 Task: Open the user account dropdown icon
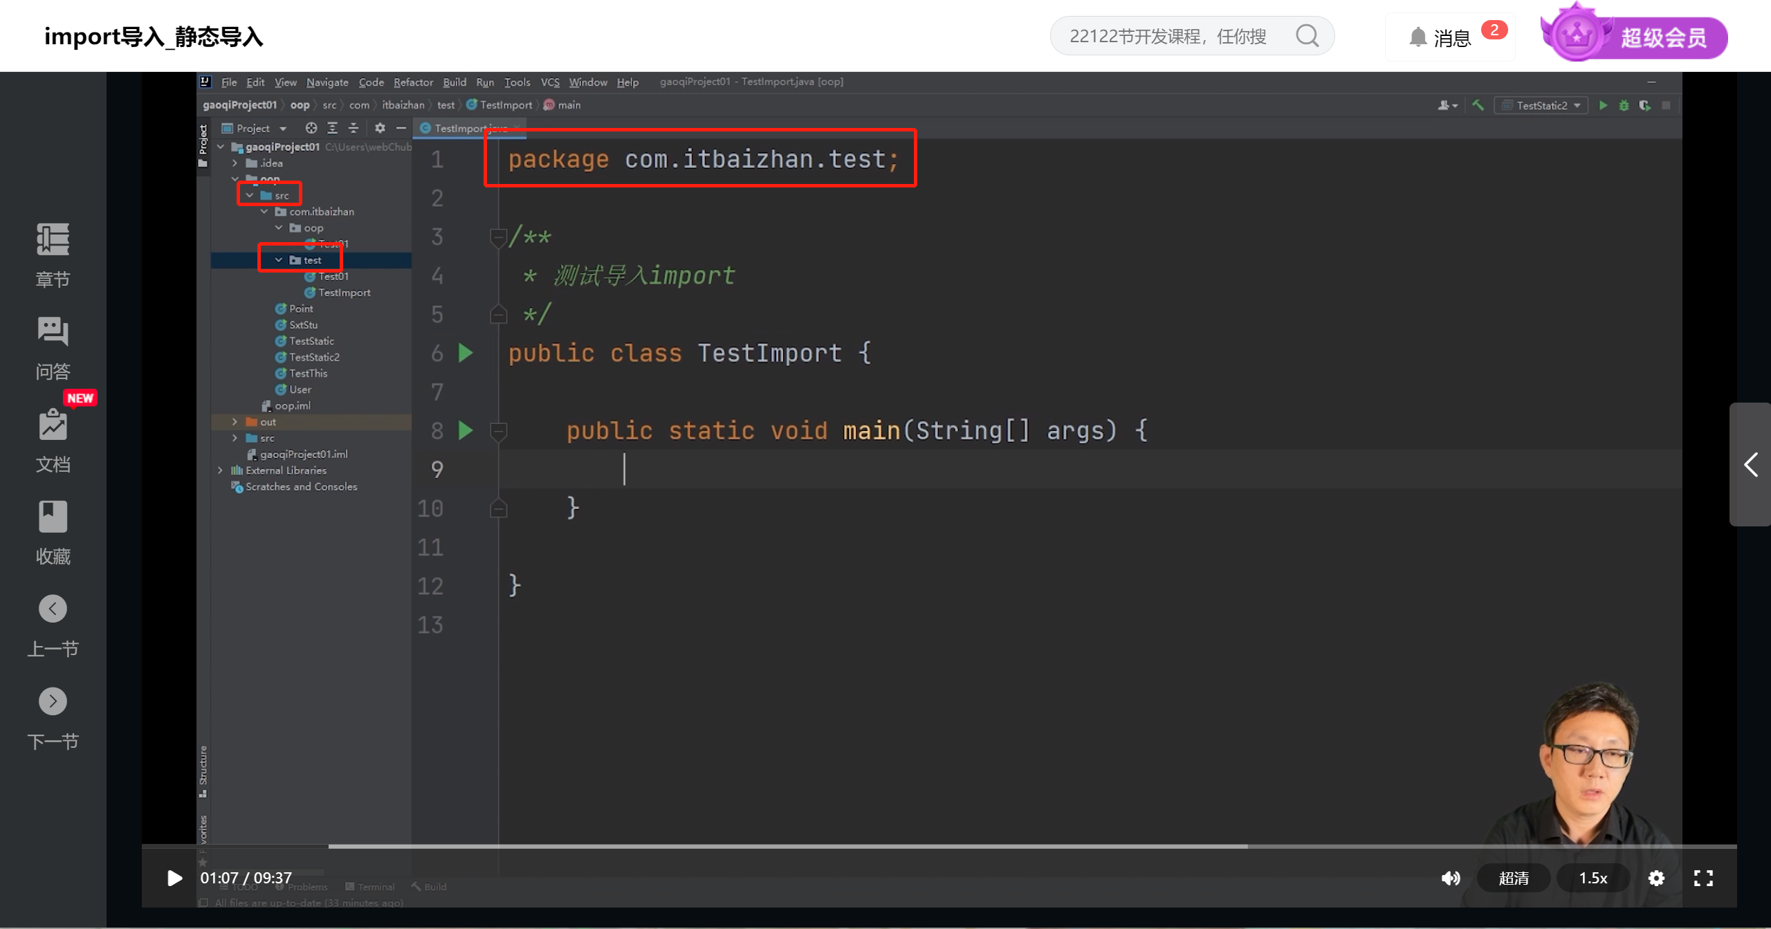1447,105
